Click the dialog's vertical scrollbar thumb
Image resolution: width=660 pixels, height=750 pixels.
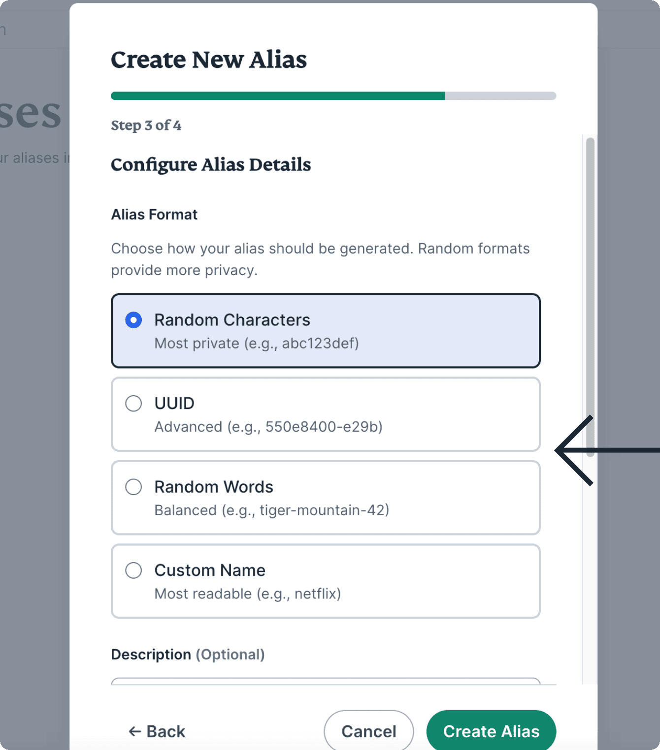click(590, 295)
